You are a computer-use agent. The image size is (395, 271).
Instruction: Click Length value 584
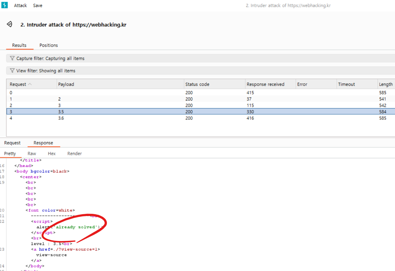pos(382,112)
